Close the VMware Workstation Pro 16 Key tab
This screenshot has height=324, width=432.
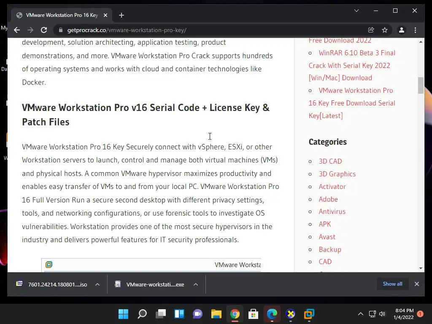(105, 15)
